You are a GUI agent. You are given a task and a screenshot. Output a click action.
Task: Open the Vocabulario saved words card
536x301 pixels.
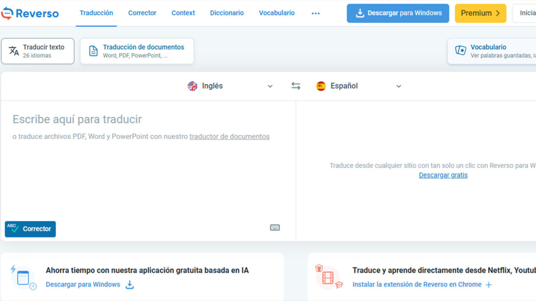[492, 51]
